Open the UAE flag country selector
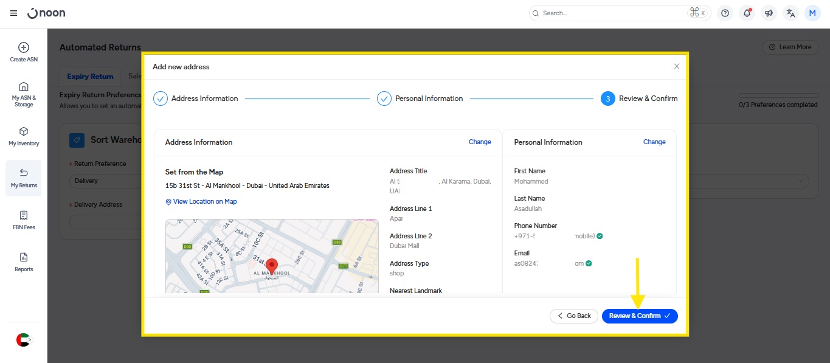This screenshot has width=830, height=363. pyautogui.click(x=23, y=340)
